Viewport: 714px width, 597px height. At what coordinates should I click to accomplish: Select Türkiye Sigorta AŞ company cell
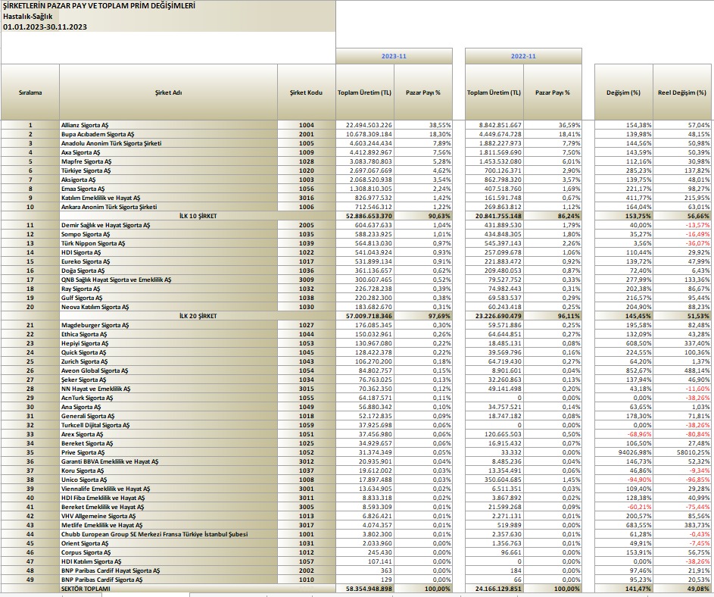point(169,170)
